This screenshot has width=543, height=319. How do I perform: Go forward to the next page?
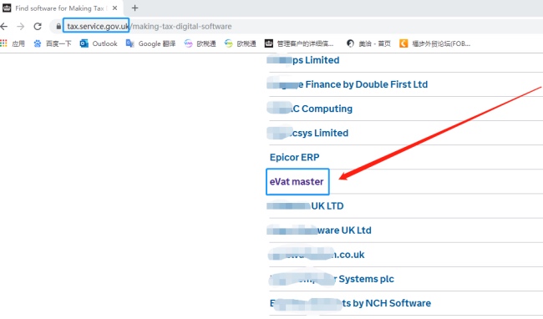(x=21, y=26)
